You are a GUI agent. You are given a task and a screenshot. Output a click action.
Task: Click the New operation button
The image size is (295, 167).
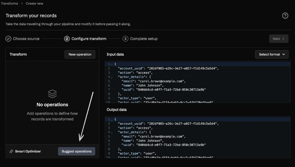coord(80,54)
